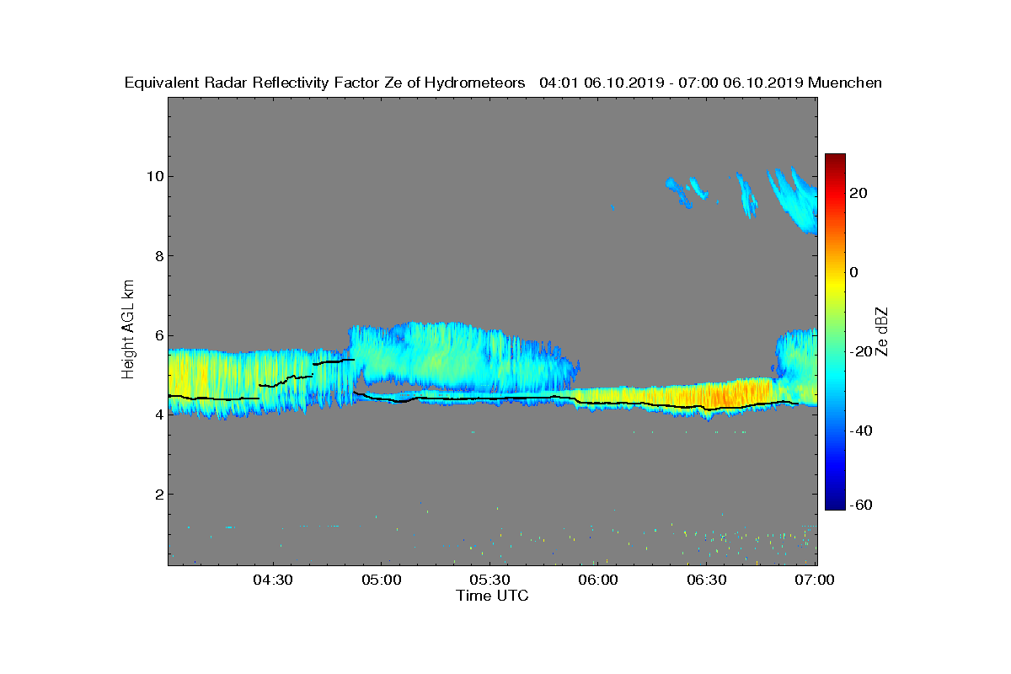Click the 'Time UTC' axis label
Screen dimensions: 1011x674
pyautogui.click(x=493, y=596)
